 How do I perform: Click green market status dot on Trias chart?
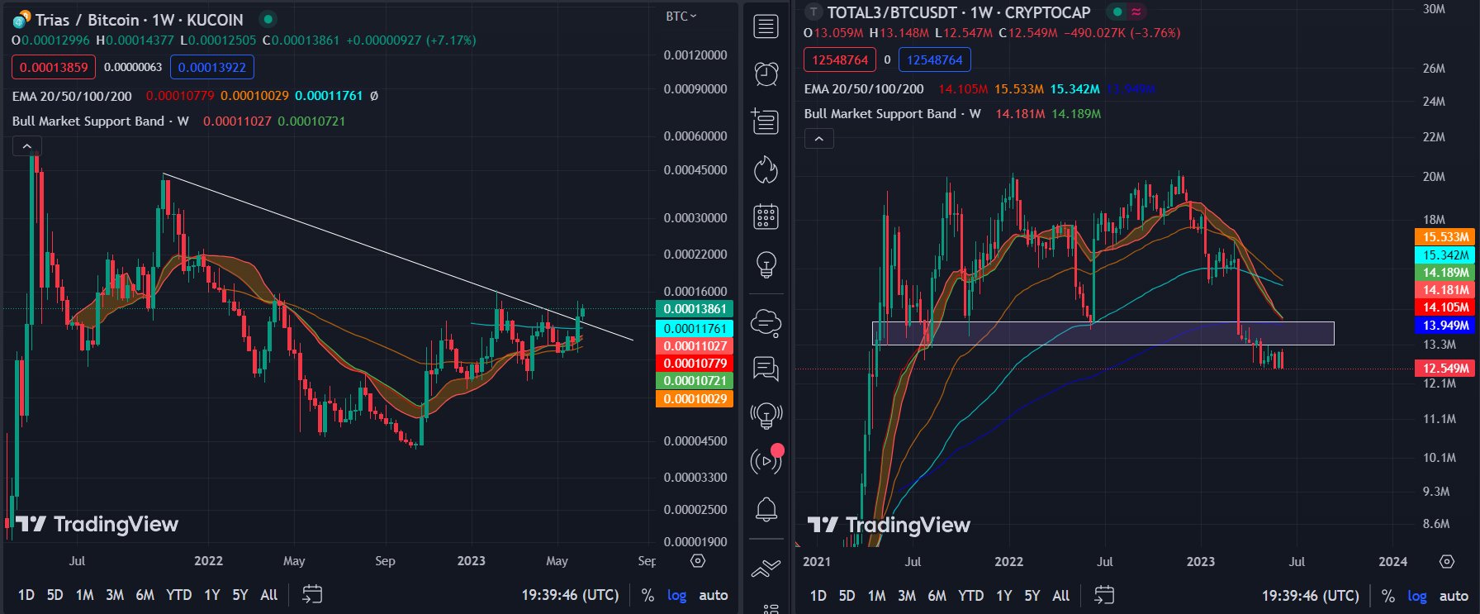coord(268,19)
